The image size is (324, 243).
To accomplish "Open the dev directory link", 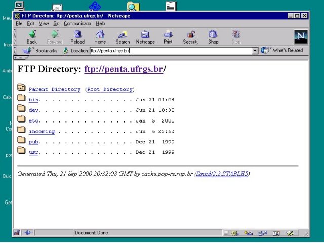I will [33, 110].
